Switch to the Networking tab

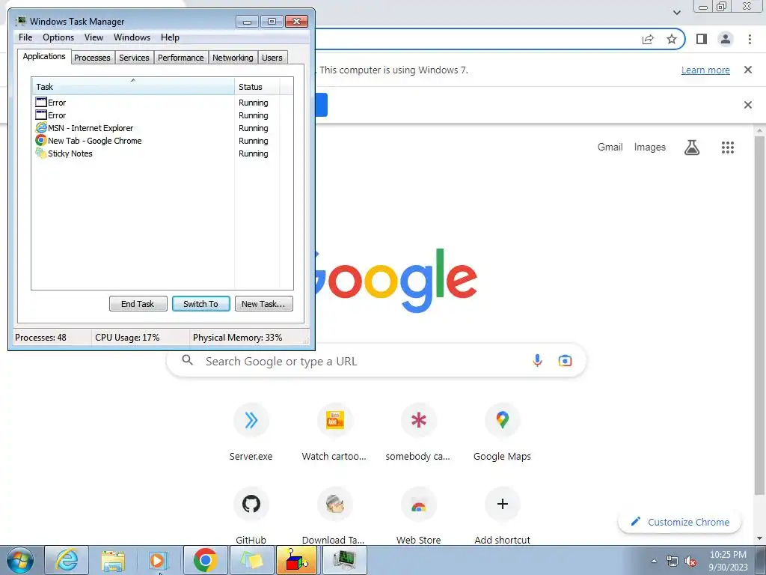233,58
